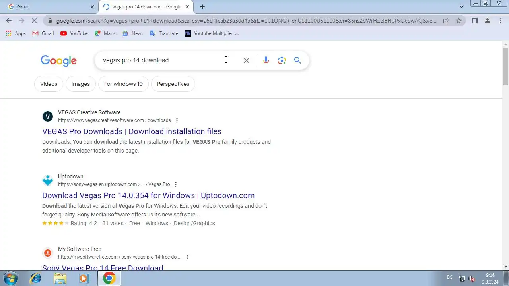Click the My Software Free site favicon
The width and height of the screenshot is (509, 286).
[x=48, y=253]
